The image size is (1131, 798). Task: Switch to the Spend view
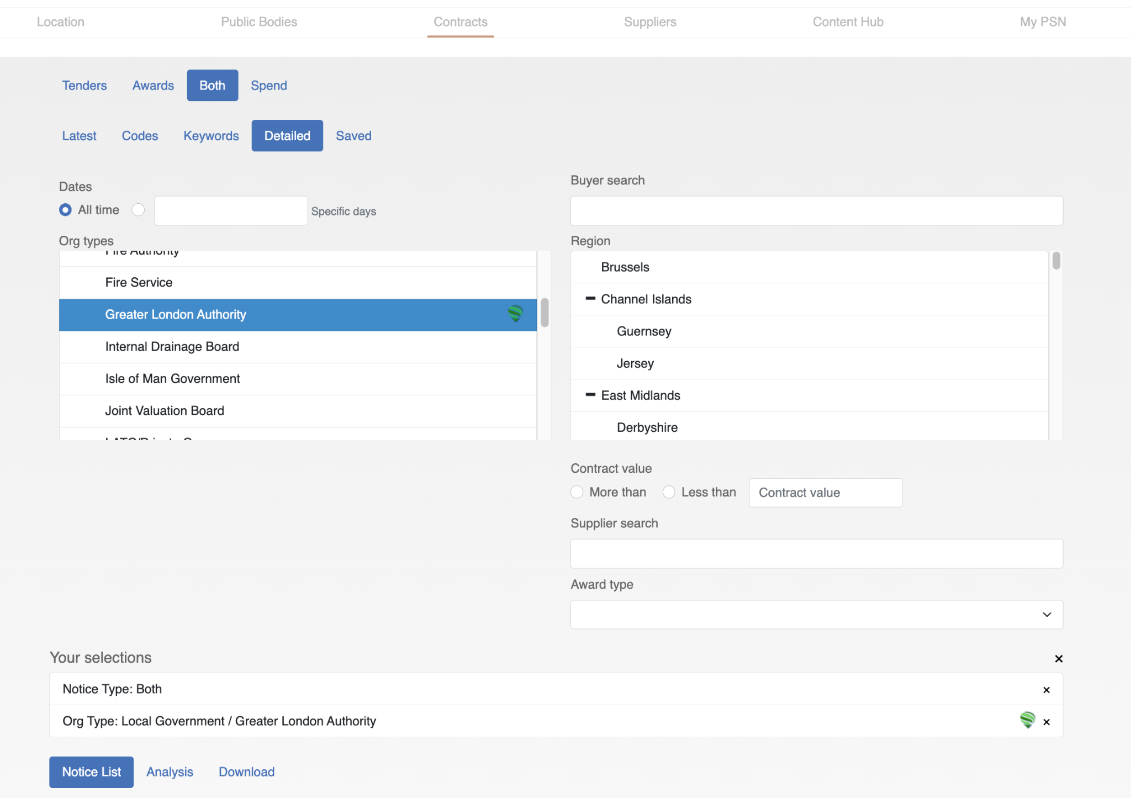[x=269, y=86]
